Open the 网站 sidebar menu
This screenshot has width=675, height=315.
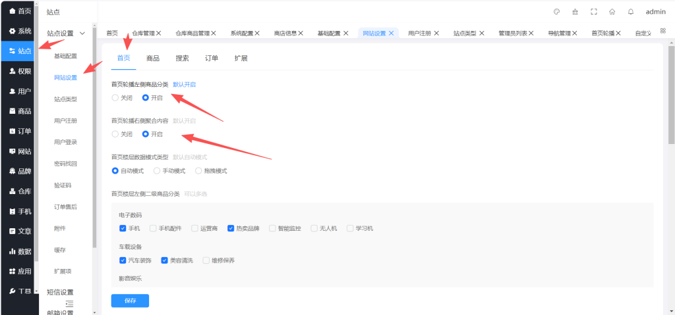point(19,151)
